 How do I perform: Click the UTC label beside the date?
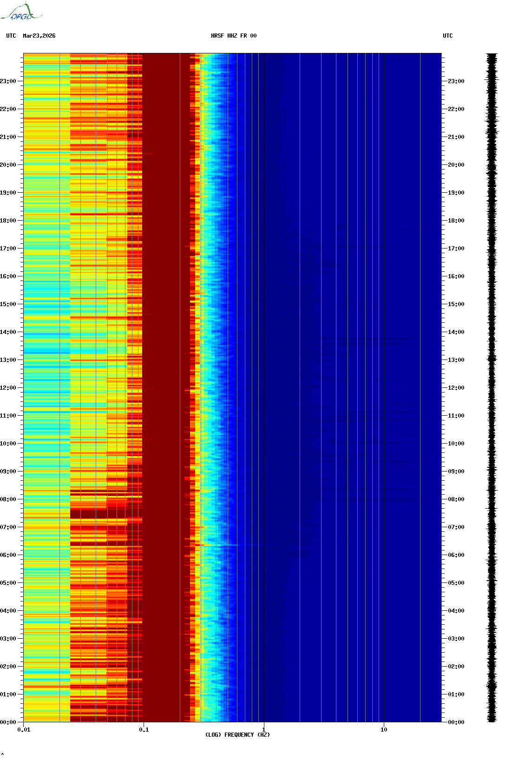[11, 36]
